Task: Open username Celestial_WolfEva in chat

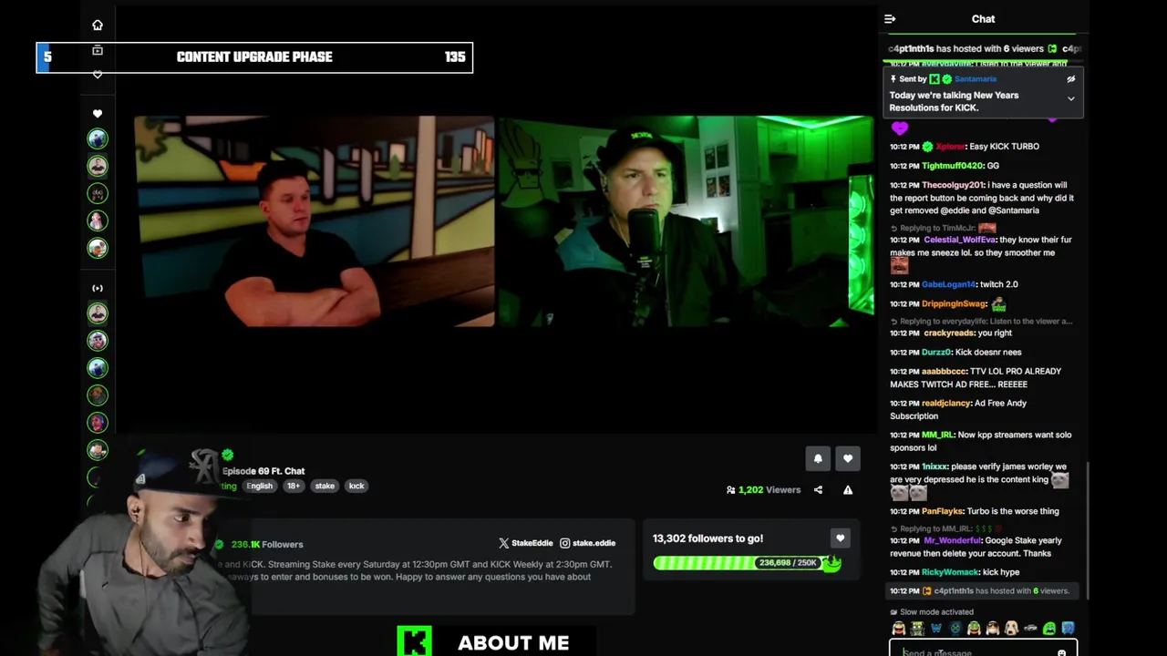Action: 959,240
